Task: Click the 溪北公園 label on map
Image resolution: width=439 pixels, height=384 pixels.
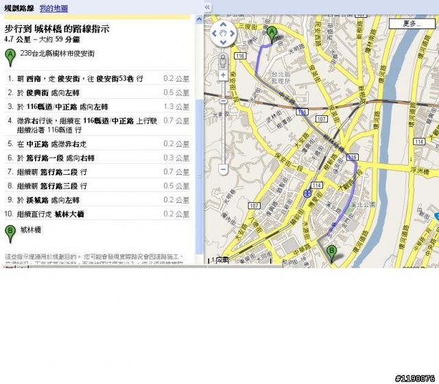Action: point(363,205)
